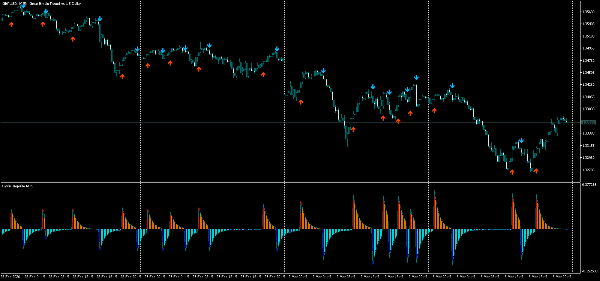The image size is (600, 281).
Task: Choose the 3 Mar 20:45 time label
Action: (562, 277)
